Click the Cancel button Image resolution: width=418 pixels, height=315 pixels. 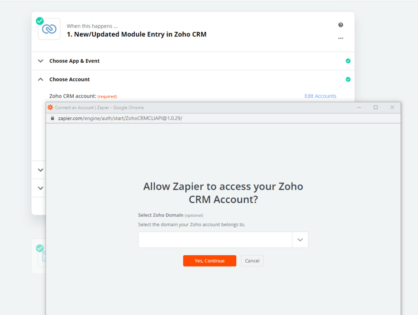[252, 261]
